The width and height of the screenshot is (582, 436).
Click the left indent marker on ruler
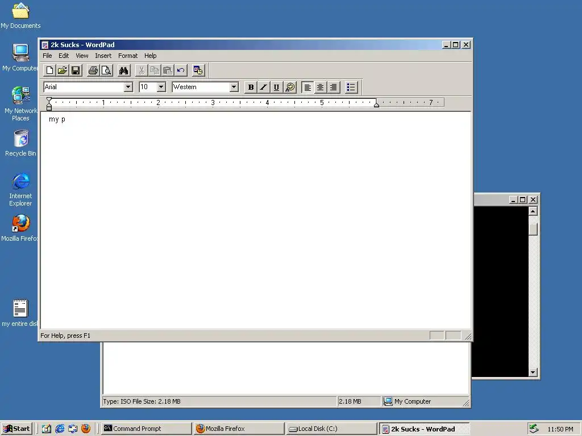pyautogui.click(x=49, y=104)
